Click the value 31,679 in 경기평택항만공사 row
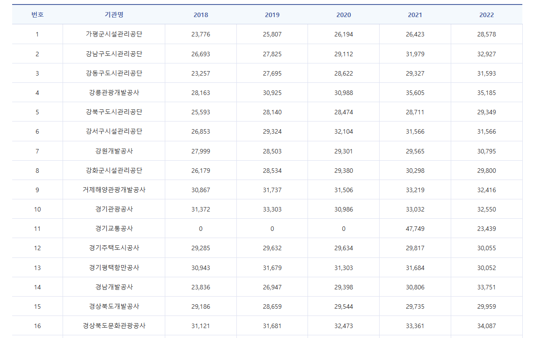548x338 pixels. pos(272,268)
